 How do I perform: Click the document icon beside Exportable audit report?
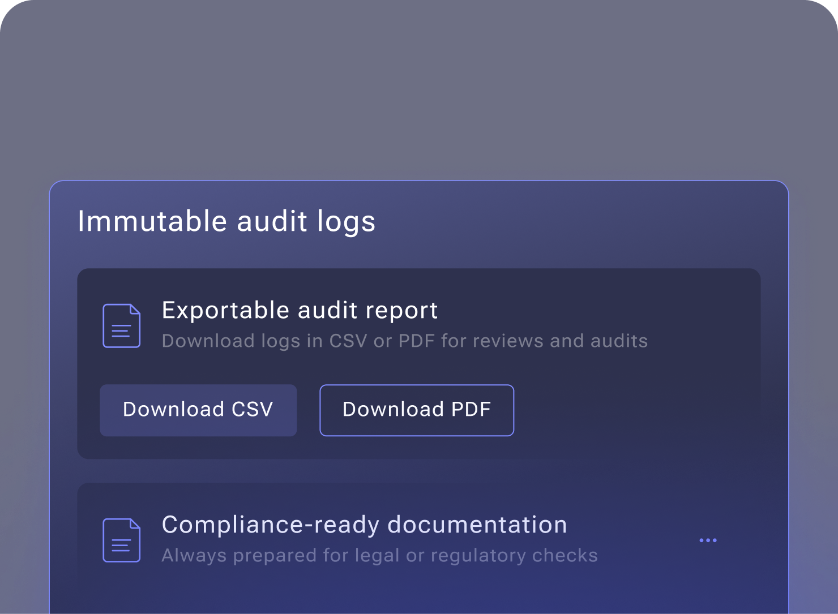[x=121, y=326]
